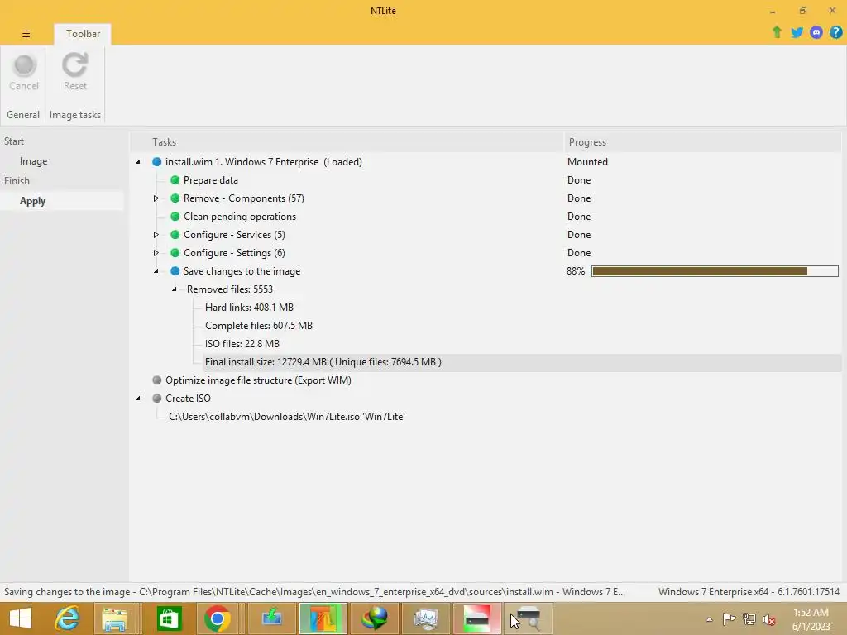Launch Google Chrome from taskbar

pyautogui.click(x=218, y=618)
